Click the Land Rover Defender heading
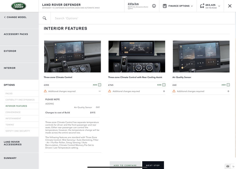The width and height of the screenshot is (236, 169). coord(61,5)
